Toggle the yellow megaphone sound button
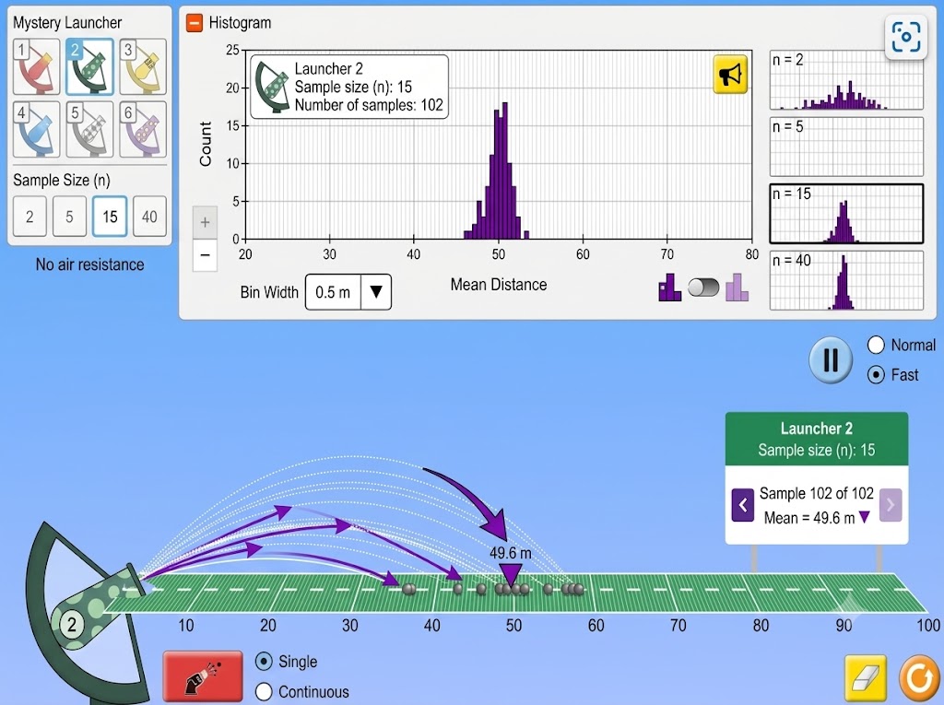Screen dimensions: 944x705 [x=730, y=75]
